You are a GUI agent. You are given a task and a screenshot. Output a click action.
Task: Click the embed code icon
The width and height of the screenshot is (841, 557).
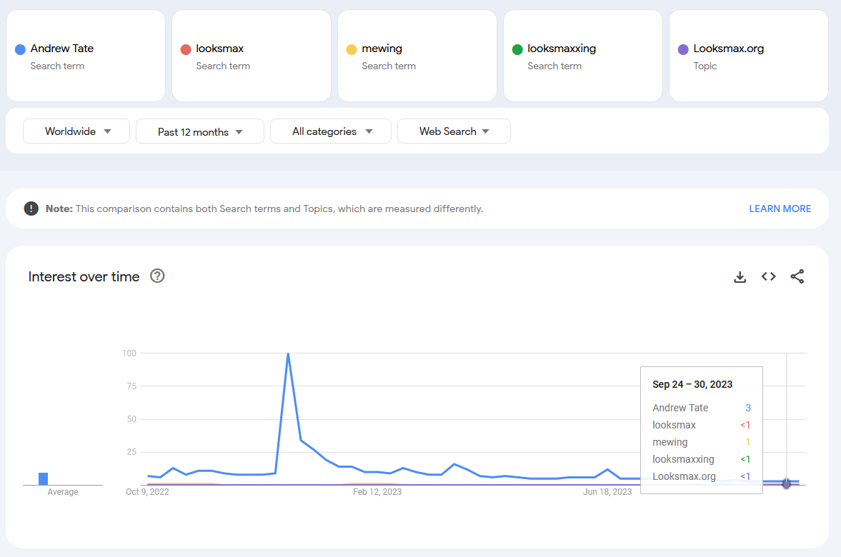point(768,277)
